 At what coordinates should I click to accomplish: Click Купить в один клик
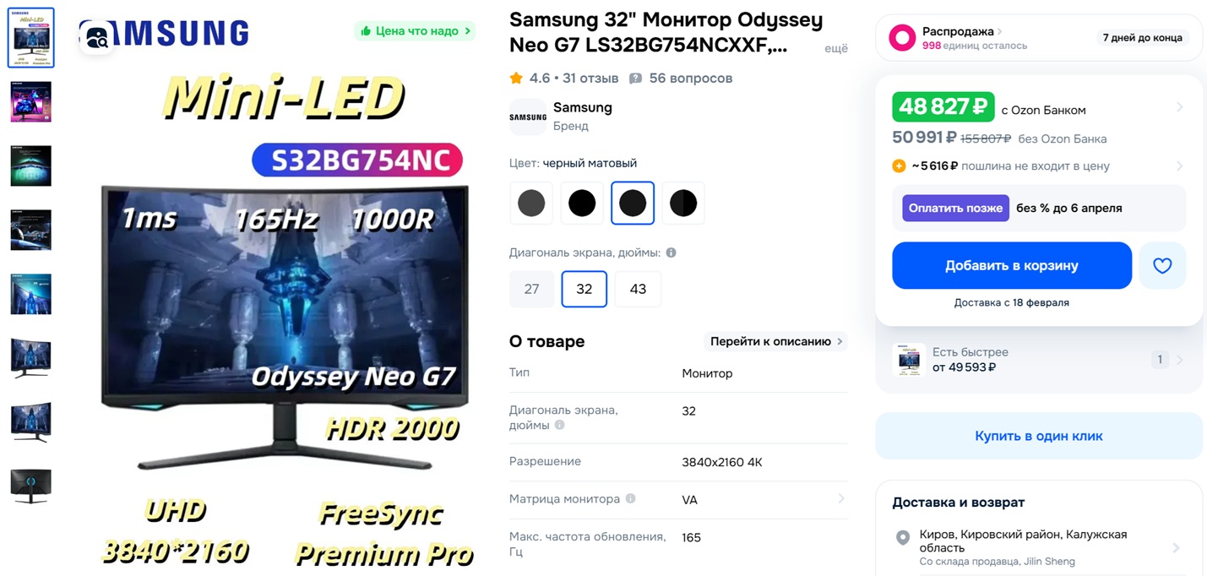pyautogui.click(x=1039, y=436)
